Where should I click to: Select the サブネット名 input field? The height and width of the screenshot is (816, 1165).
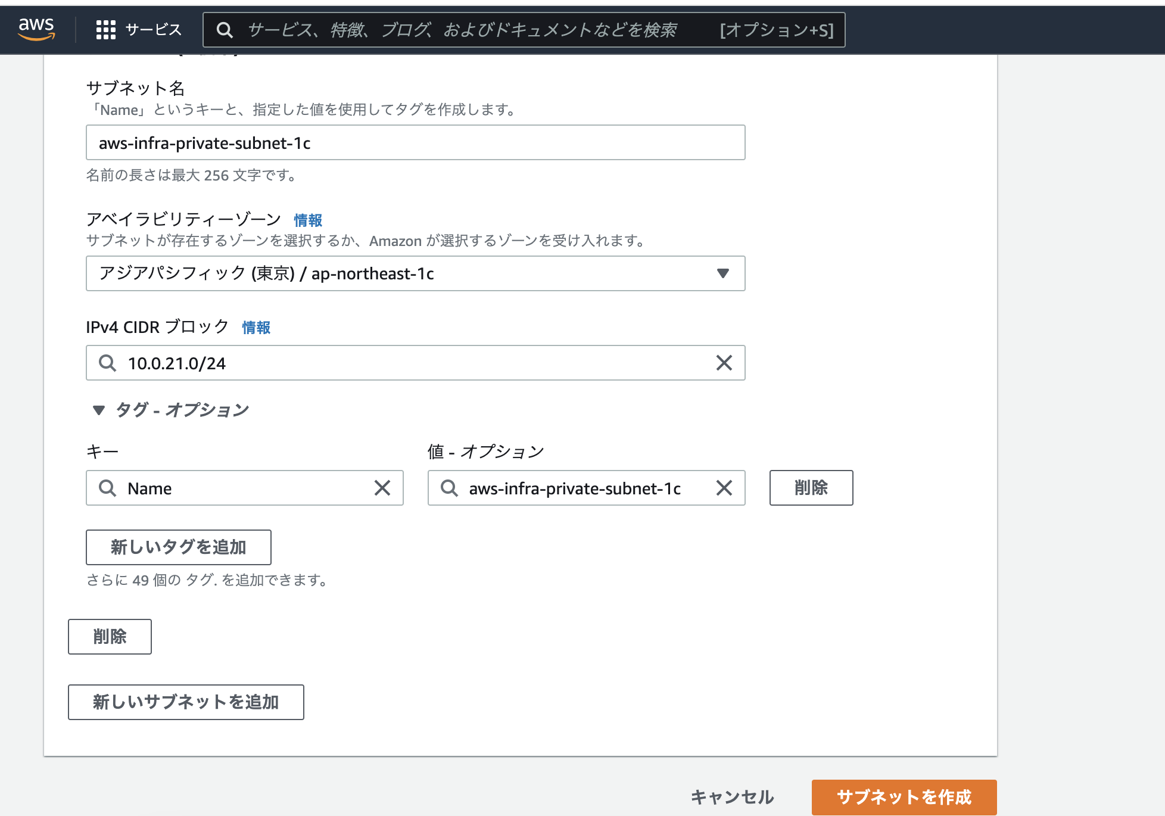(x=415, y=142)
